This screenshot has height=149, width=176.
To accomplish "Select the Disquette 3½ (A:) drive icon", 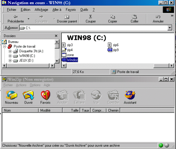I will coord(16,51).
